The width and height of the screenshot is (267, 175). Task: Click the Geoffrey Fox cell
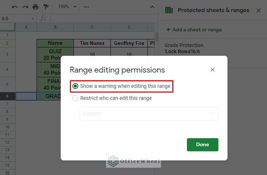click(x=129, y=43)
